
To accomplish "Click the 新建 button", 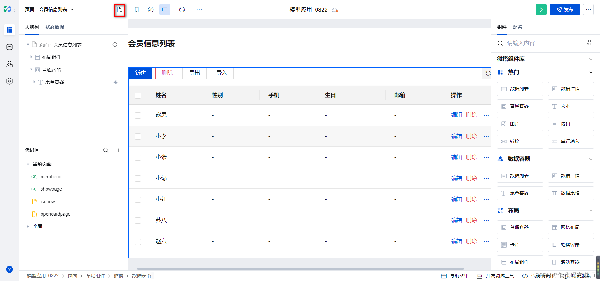I will coord(140,73).
